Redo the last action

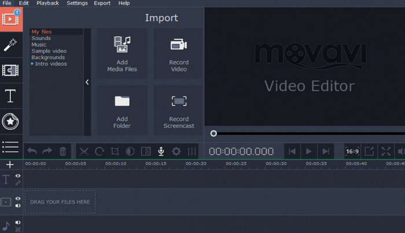coord(47,151)
